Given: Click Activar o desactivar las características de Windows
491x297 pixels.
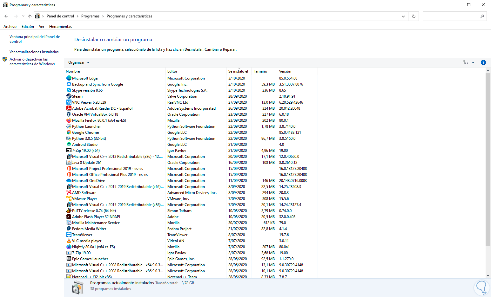Looking at the screenshot, I should (x=32, y=61).
